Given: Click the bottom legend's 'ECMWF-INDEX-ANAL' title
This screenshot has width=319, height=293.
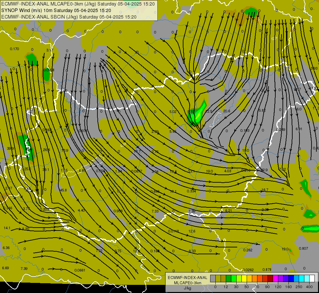Looking at the screenshot, I should click(x=188, y=278).
